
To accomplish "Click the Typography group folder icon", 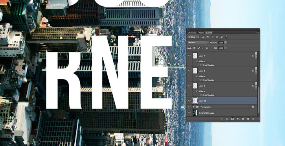I will tap(197, 107).
